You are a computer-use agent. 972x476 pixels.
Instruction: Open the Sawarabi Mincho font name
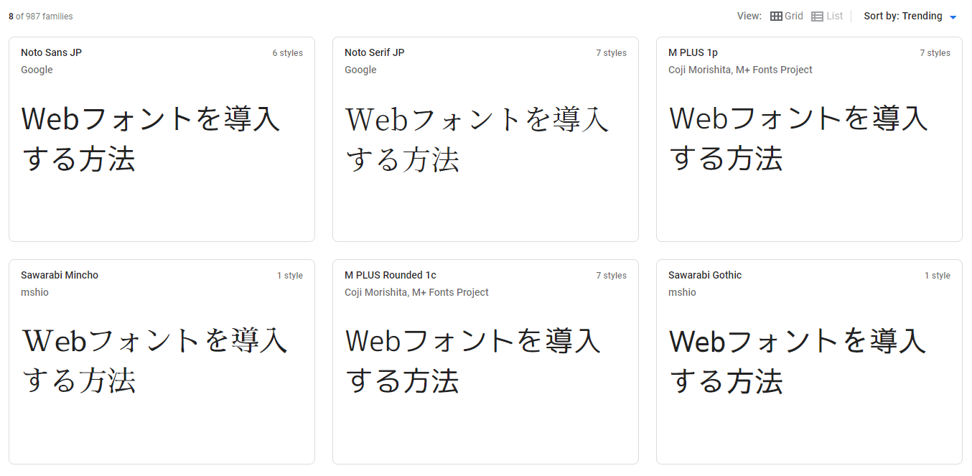[60, 275]
